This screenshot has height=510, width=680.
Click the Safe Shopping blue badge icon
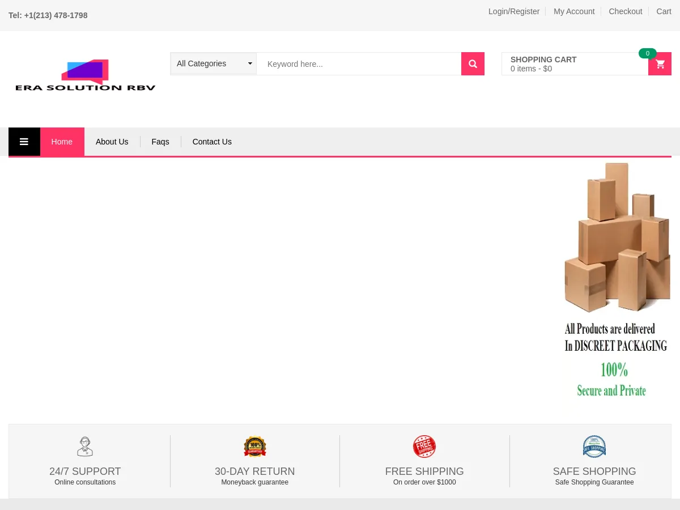click(594, 447)
